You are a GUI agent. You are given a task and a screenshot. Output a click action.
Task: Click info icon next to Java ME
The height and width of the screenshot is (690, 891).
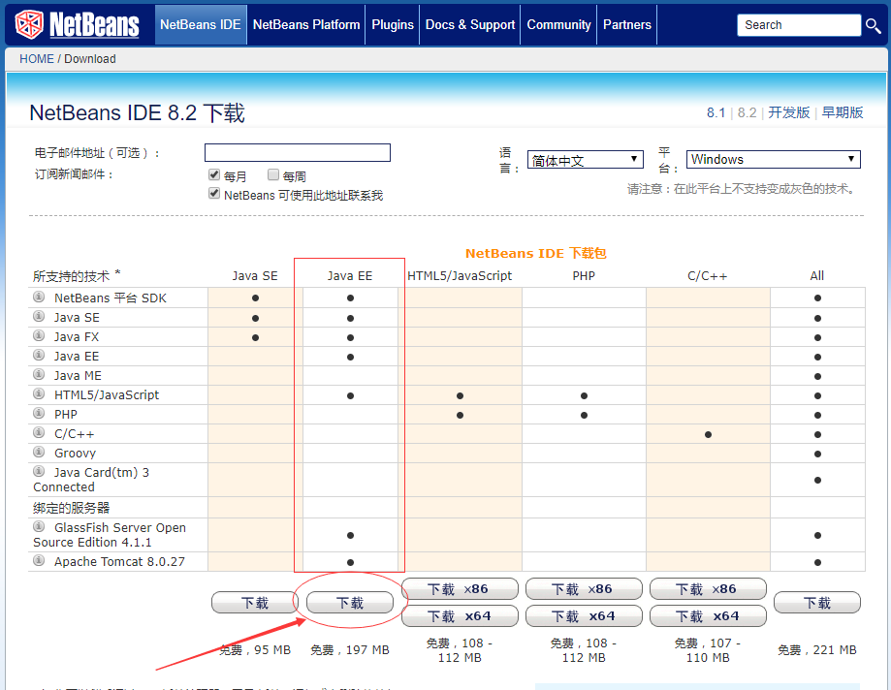[39, 374]
